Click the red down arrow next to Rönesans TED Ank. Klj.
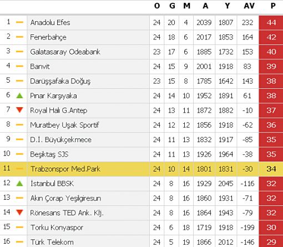Screen dimensions: 283x247 [x=19, y=213]
